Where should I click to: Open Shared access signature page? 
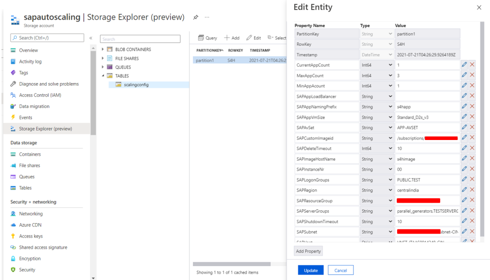click(x=43, y=248)
